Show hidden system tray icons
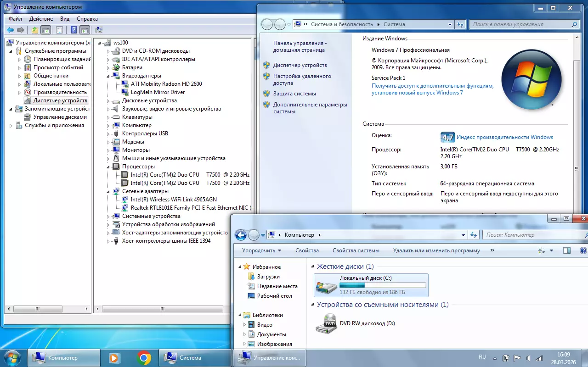The height and width of the screenshot is (367, 588). [x=495, y=357]
